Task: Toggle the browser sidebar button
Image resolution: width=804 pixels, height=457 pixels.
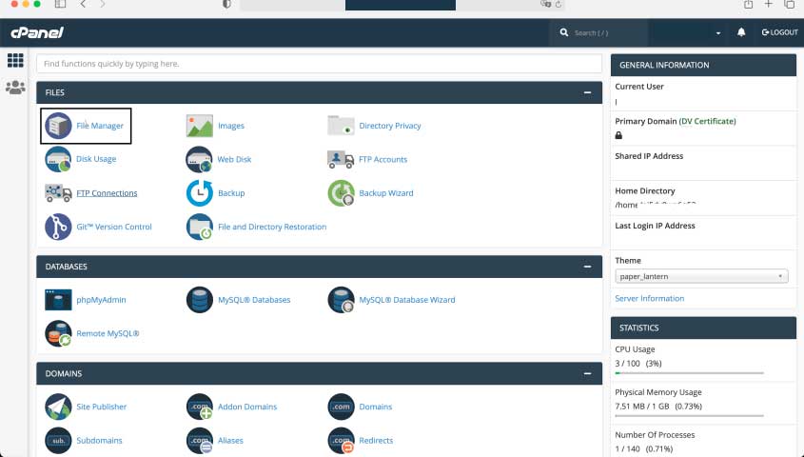Action: (60, 4)
